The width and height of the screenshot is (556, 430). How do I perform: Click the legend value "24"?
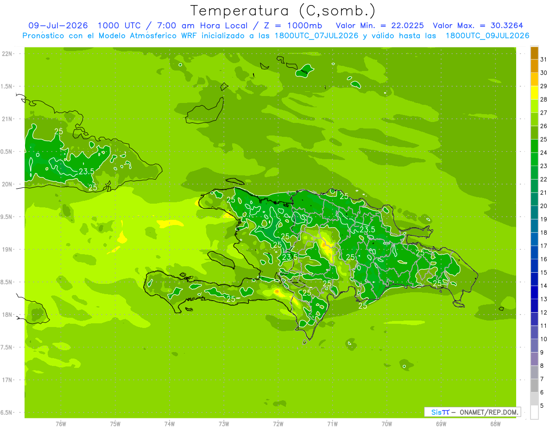[x=544, y=153]
